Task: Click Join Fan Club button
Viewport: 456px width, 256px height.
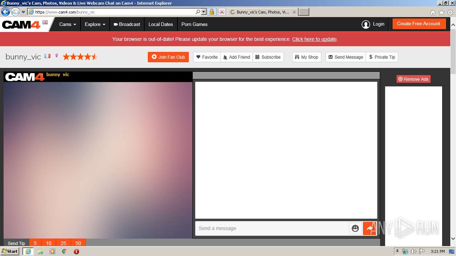Action: [x=168, y=57]
